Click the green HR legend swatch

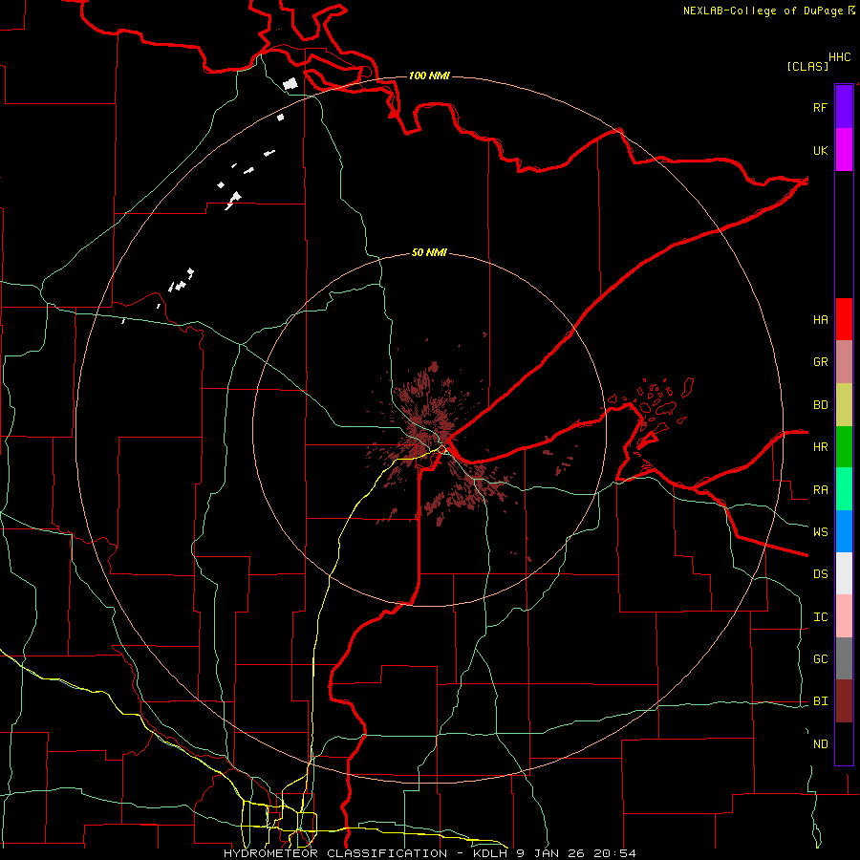pyautogui.click(x=844, y=446)
